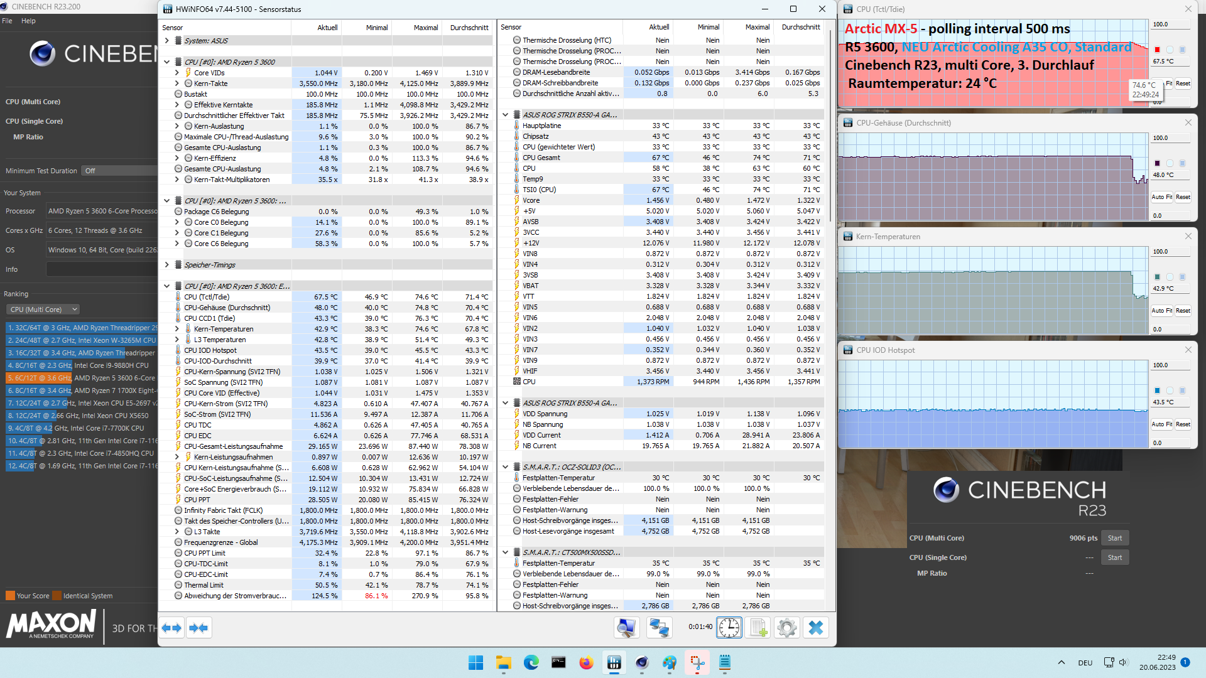Click the Info text field in Cinebench
This screenshot has height=678, width=1206.
pyautogui.click(x=100, y=269)
